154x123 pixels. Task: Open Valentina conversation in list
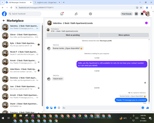click(21, 27)
